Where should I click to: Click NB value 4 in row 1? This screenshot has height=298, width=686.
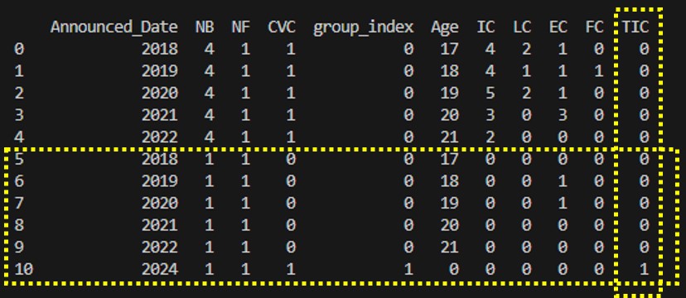(210, 71)
